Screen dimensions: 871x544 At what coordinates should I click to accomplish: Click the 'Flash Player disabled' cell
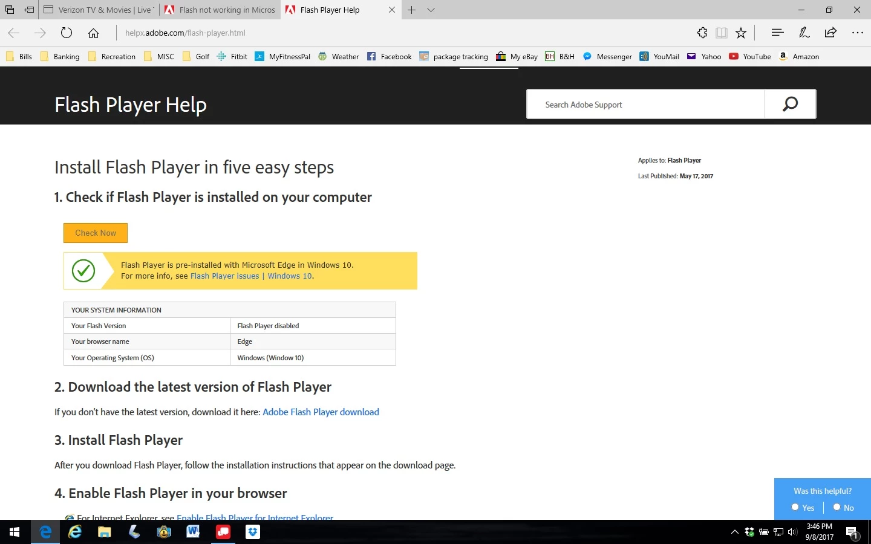(x=313, y=326)
